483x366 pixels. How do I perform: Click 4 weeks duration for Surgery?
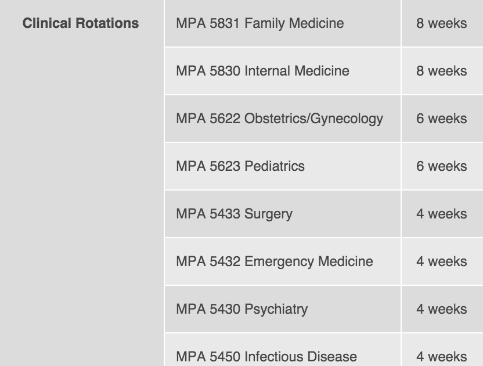(x=441, y=214)
